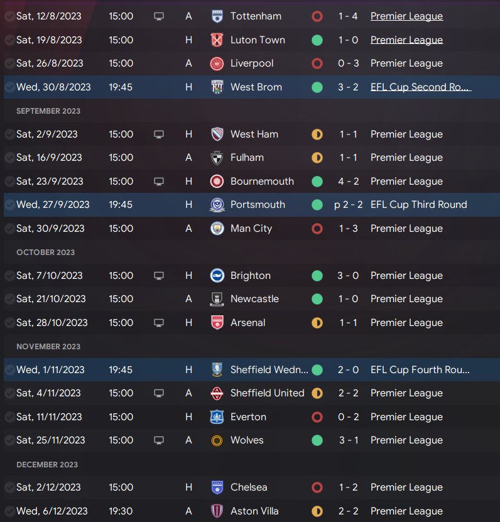Click the Brighton club badge
The image size is (500, 522).
[217, 276]
